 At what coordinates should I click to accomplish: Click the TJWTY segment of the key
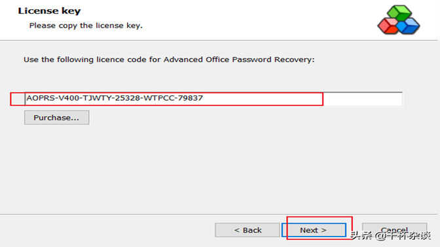coord(98,98)
